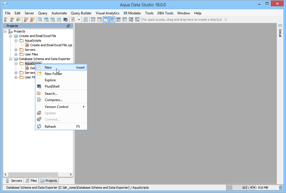
Task: Click the Register Server toolbar icon
Action: coord(5,20)
